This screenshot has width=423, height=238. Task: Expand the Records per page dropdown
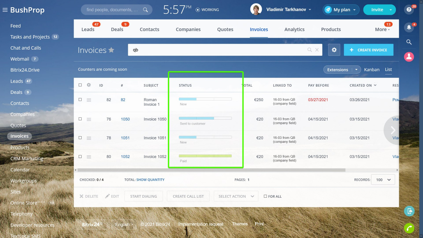pyautogui.click(x=383, y=180)
